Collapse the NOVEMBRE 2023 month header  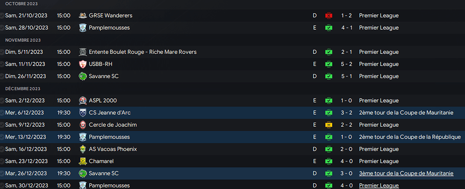[x=23, y=40]
